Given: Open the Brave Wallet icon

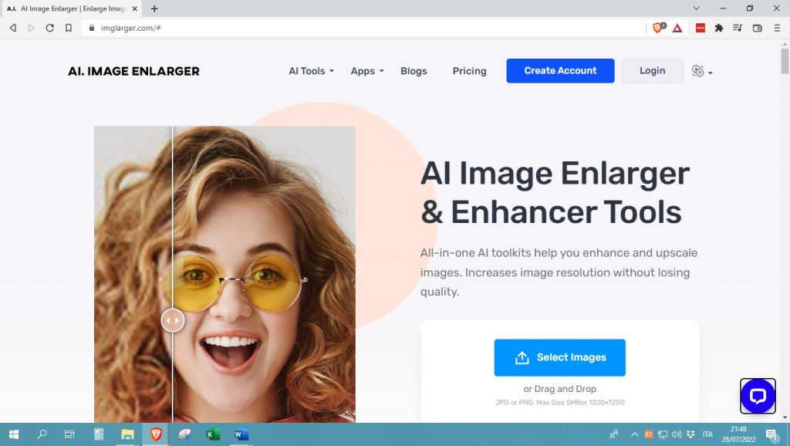Looking at the screenshot, I should 757,28.
